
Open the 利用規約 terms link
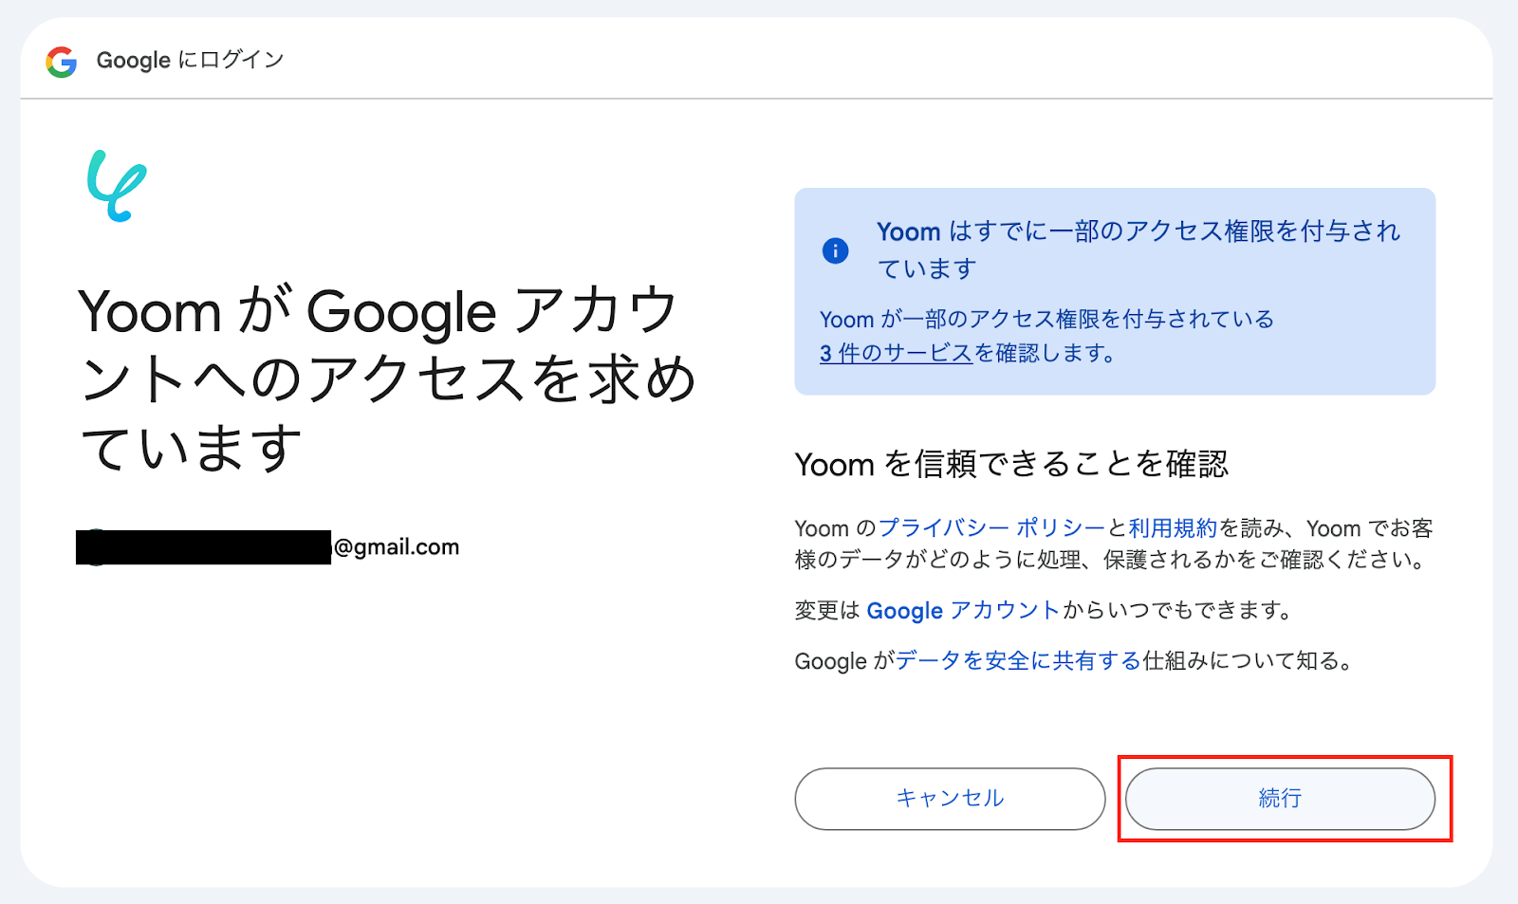point(1172,528)
